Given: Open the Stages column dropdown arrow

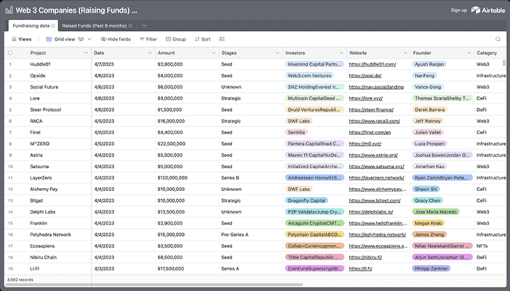Looking at the screenshot, I should click(278, 53).
